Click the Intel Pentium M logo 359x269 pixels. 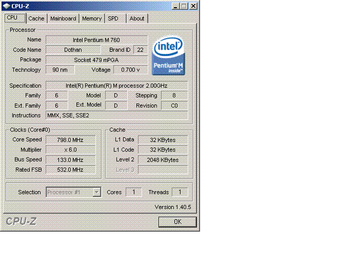(x=169, y=56)
